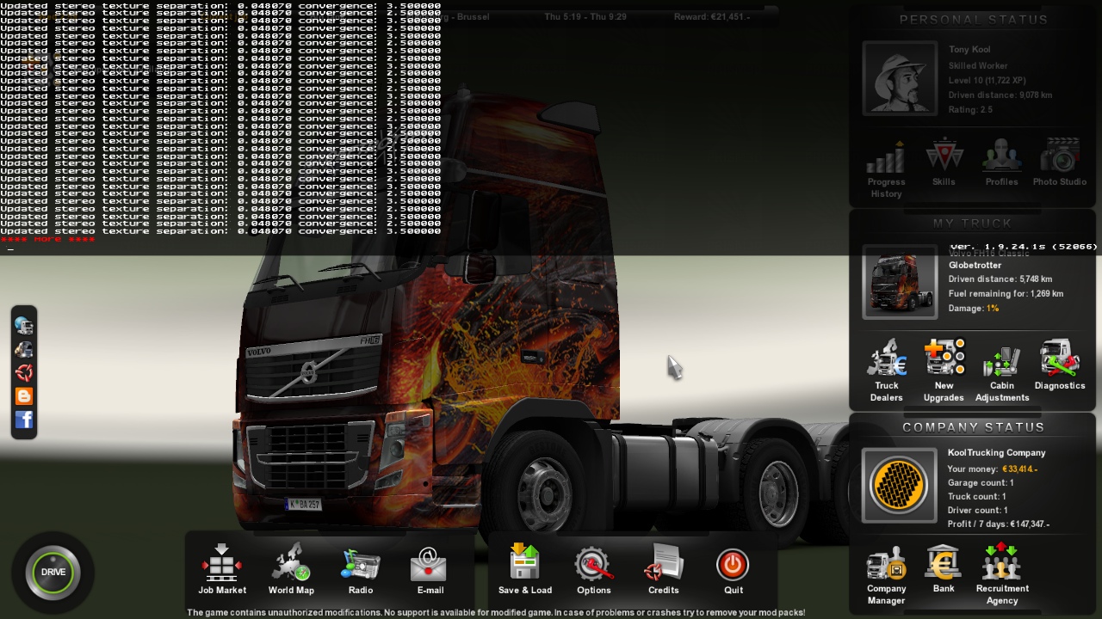
Task: Click the version "ver. 1.9.24.1s" text
Action: pyautogui.click(x=1024, y=247)
